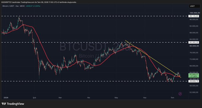The image size is (202, 108).
Task: Click the 84.000,00 price axis label
Action: pos(194,39)
